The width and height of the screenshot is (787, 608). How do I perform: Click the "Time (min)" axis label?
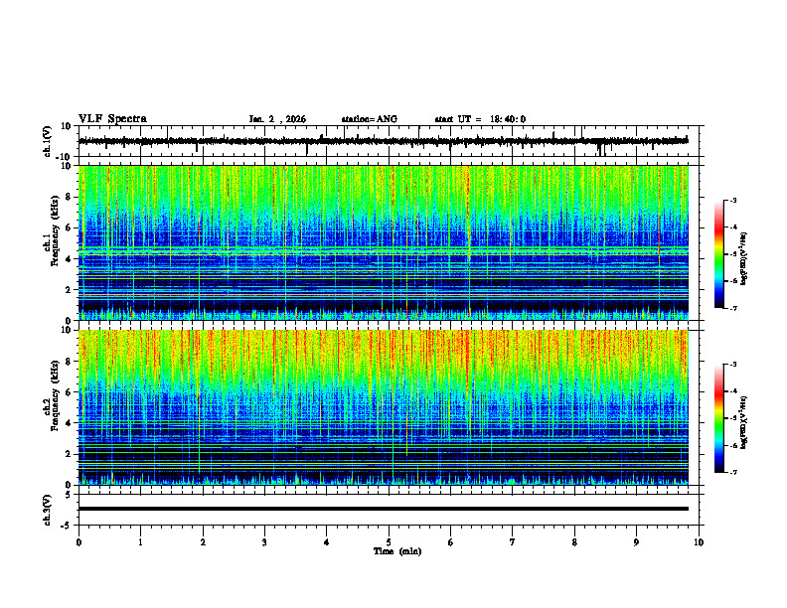397,551
